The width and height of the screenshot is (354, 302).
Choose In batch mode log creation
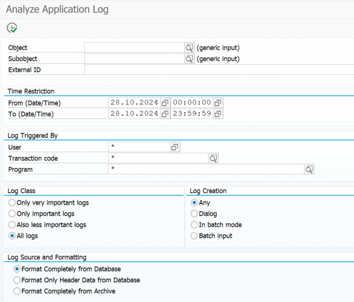(194, 225)
